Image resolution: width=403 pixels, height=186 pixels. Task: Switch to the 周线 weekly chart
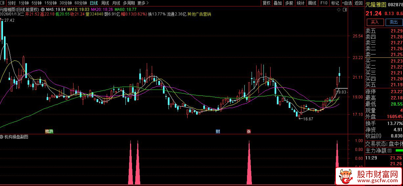point(105,3)
